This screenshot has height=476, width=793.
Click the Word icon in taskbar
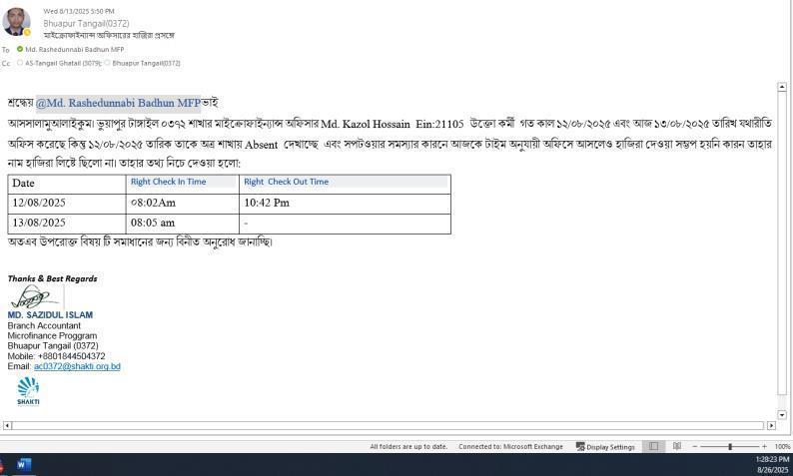[24, 465]
